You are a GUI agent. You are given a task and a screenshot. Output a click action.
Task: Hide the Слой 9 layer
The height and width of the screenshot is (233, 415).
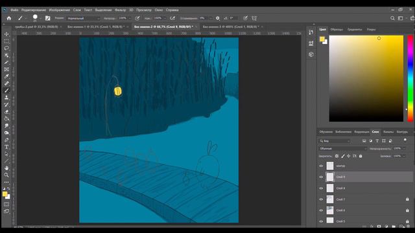click(321, 177)
